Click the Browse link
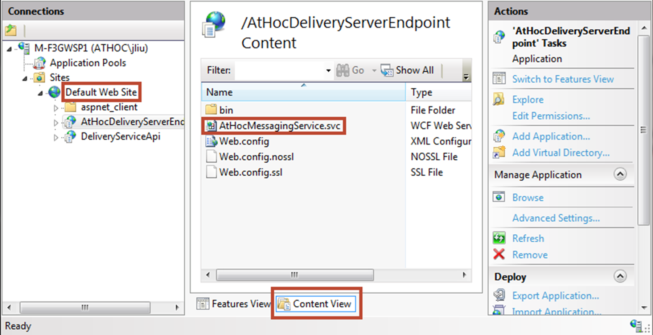 pyautogui.click(x=528, y=197)
